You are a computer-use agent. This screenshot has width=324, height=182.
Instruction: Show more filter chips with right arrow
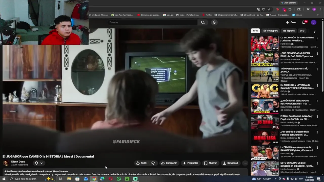coord(314,32)
